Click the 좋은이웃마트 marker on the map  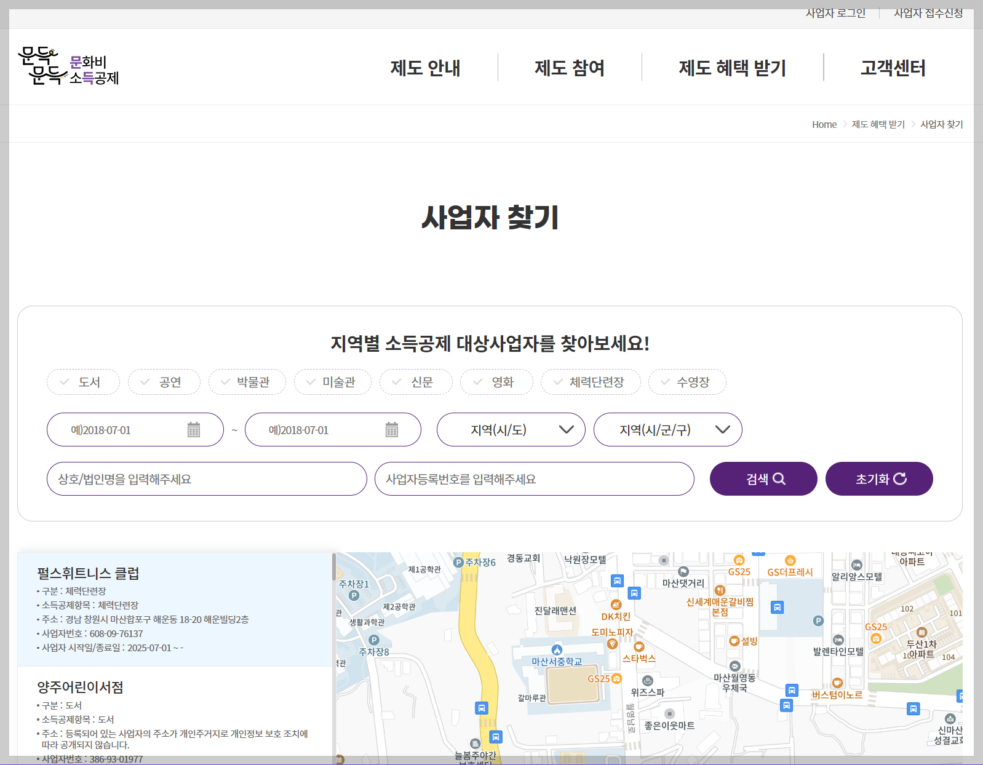(x=670, y=714)
